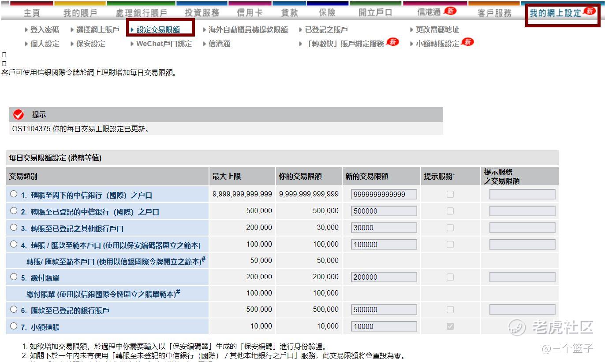Click the 新 badge next to 信港通 tab

tap(450, 11)
